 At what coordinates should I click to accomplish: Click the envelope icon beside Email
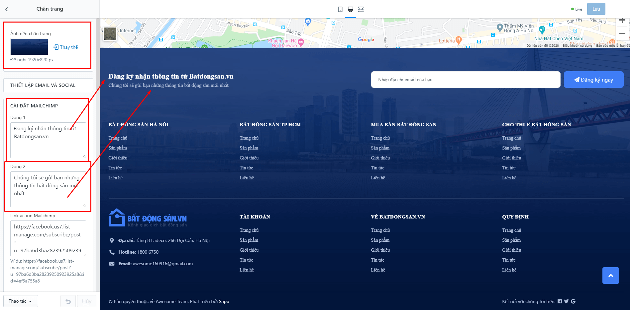(x=112, y=264)
